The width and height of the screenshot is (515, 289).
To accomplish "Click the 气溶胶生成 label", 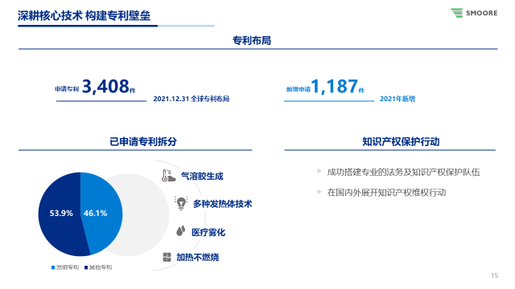I will tap(202, 177).
